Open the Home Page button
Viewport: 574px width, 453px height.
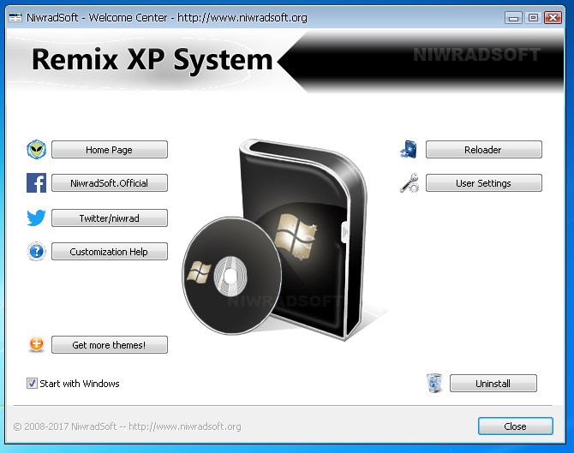(x=110, y=150)
